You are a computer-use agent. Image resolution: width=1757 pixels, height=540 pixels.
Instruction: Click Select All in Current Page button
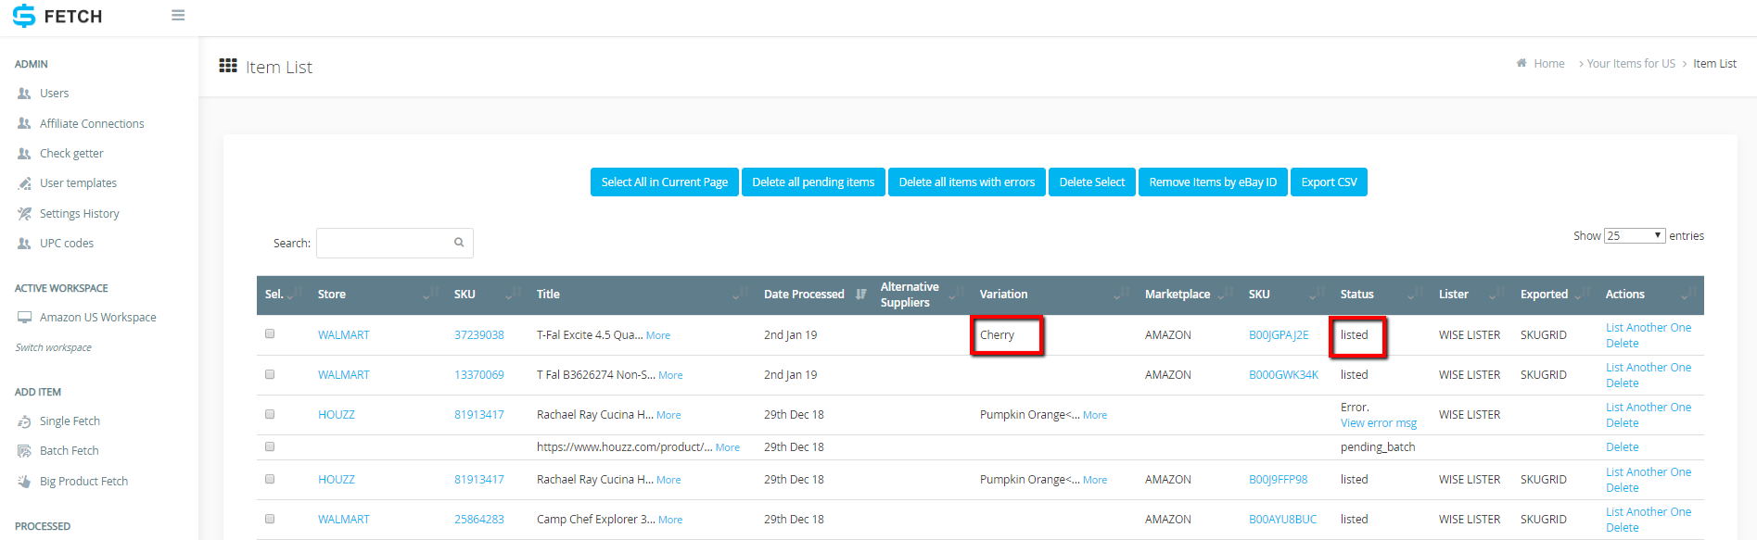[x=665, y=182]
